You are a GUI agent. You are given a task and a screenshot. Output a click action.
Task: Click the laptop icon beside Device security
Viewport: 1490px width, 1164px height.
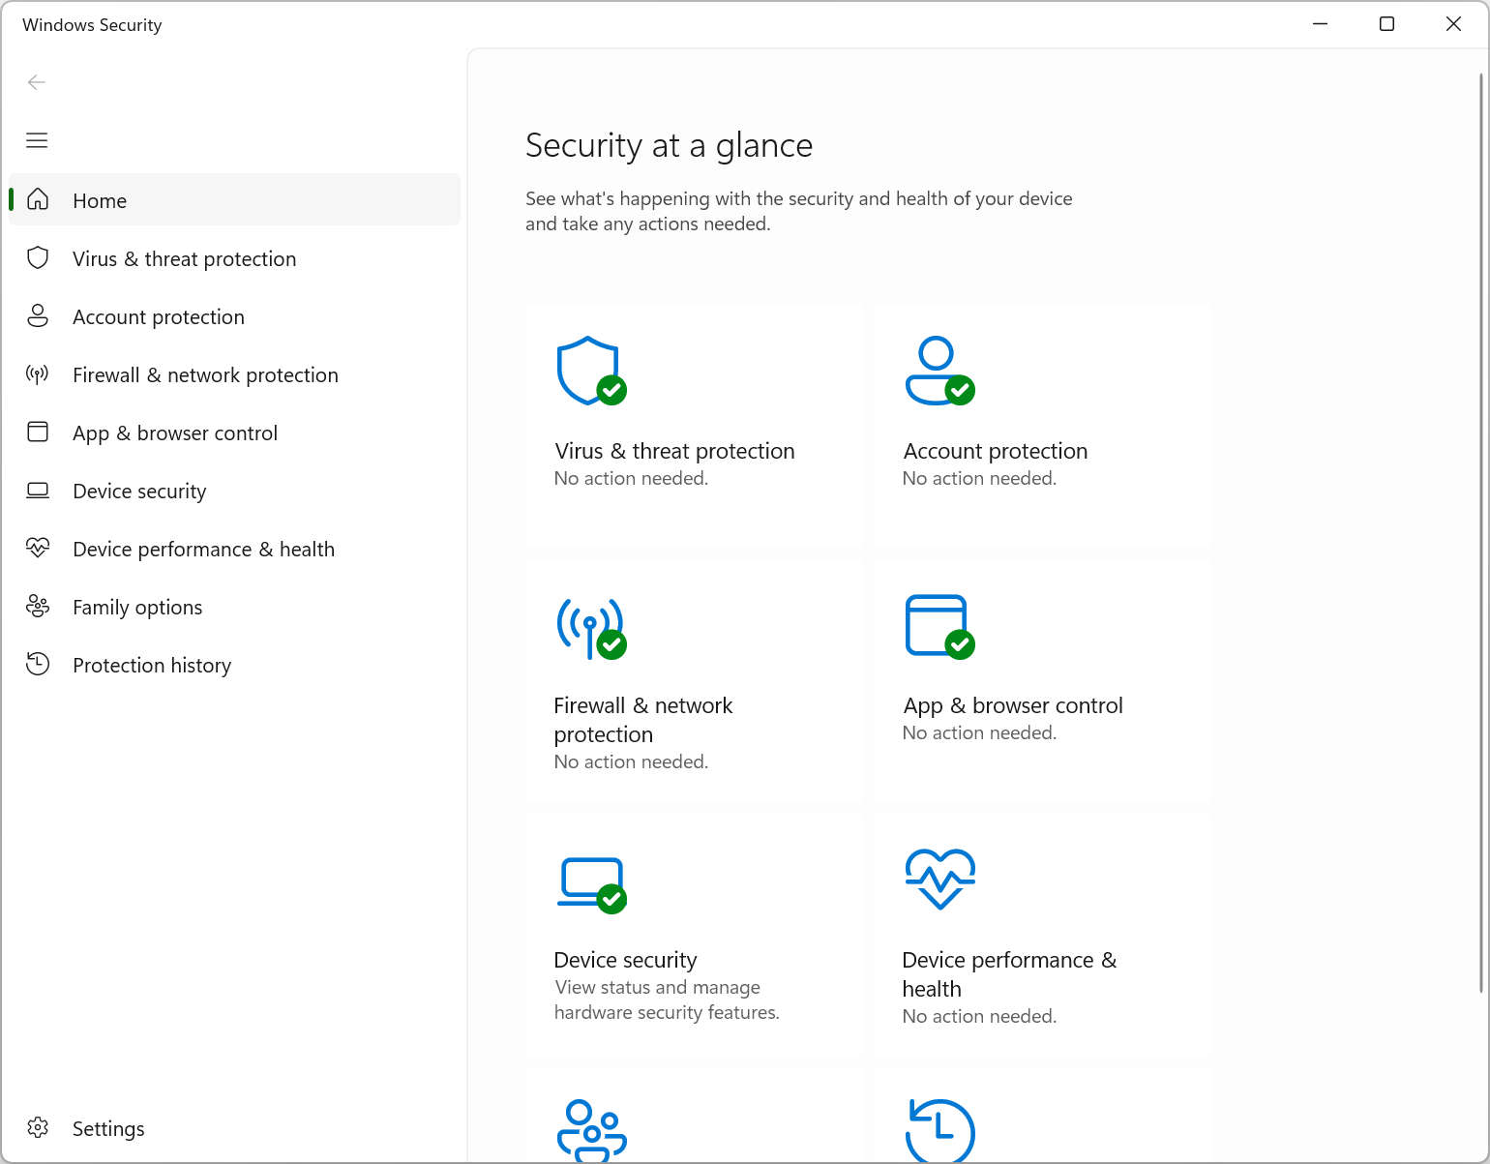(38, 491)
